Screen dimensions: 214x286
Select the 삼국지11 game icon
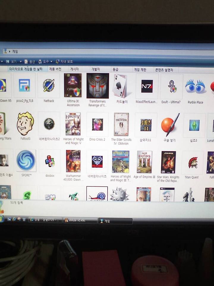pyautogui.click(x=146, y=125)
